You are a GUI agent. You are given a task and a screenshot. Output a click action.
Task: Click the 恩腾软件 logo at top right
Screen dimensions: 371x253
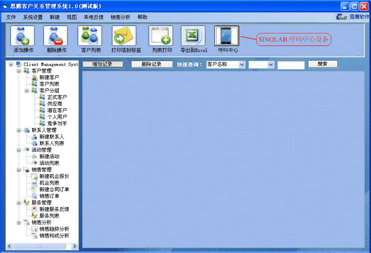coord(352,17)
